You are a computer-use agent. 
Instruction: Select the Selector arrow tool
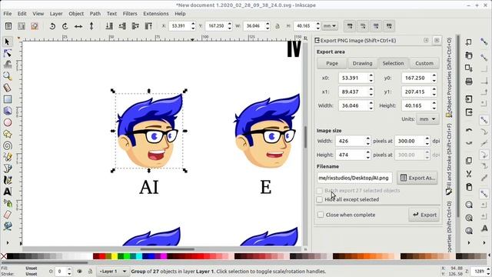[x=8, y=42]
